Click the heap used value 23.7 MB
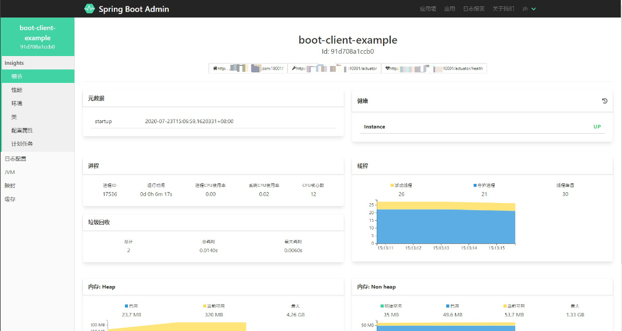The width and height of the screenshot is (622, 331). pos(131,315)
